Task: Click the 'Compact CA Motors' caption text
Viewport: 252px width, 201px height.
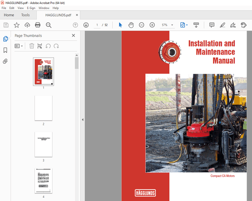Action: 222,176
